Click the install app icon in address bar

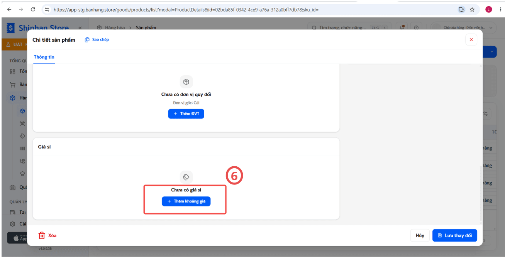[x=461, y=9]
